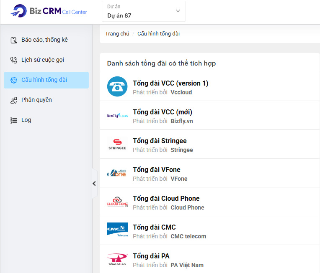This screenshot has width=320, height=273.
Task: Click the Lịch sử cuộc gọi phone icon
Action: click(14, 60)
